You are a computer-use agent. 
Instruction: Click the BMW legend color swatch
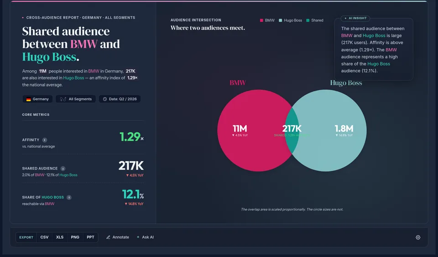tap(261, 21)
